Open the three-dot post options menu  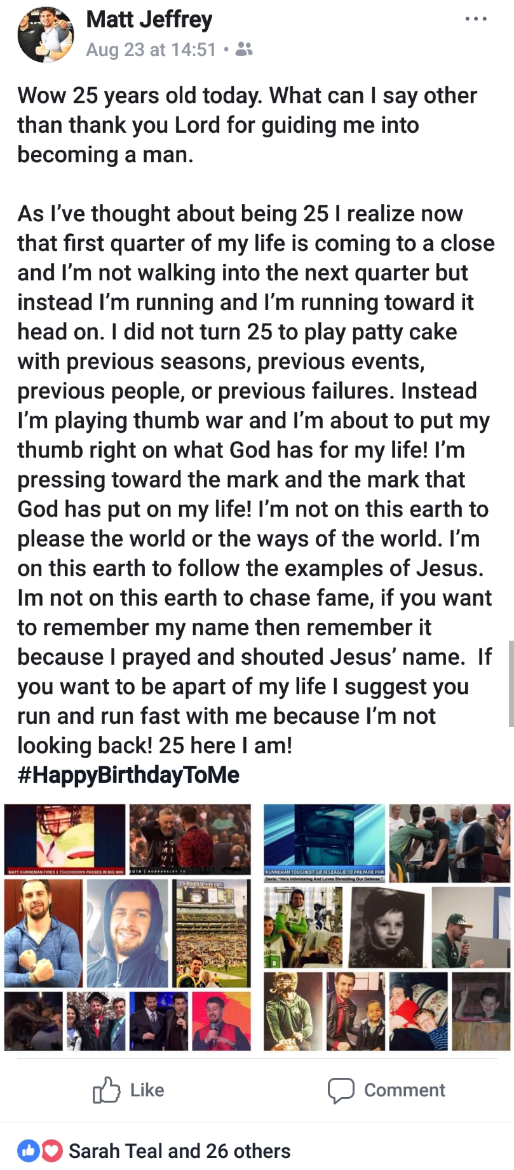coord(476,20)
